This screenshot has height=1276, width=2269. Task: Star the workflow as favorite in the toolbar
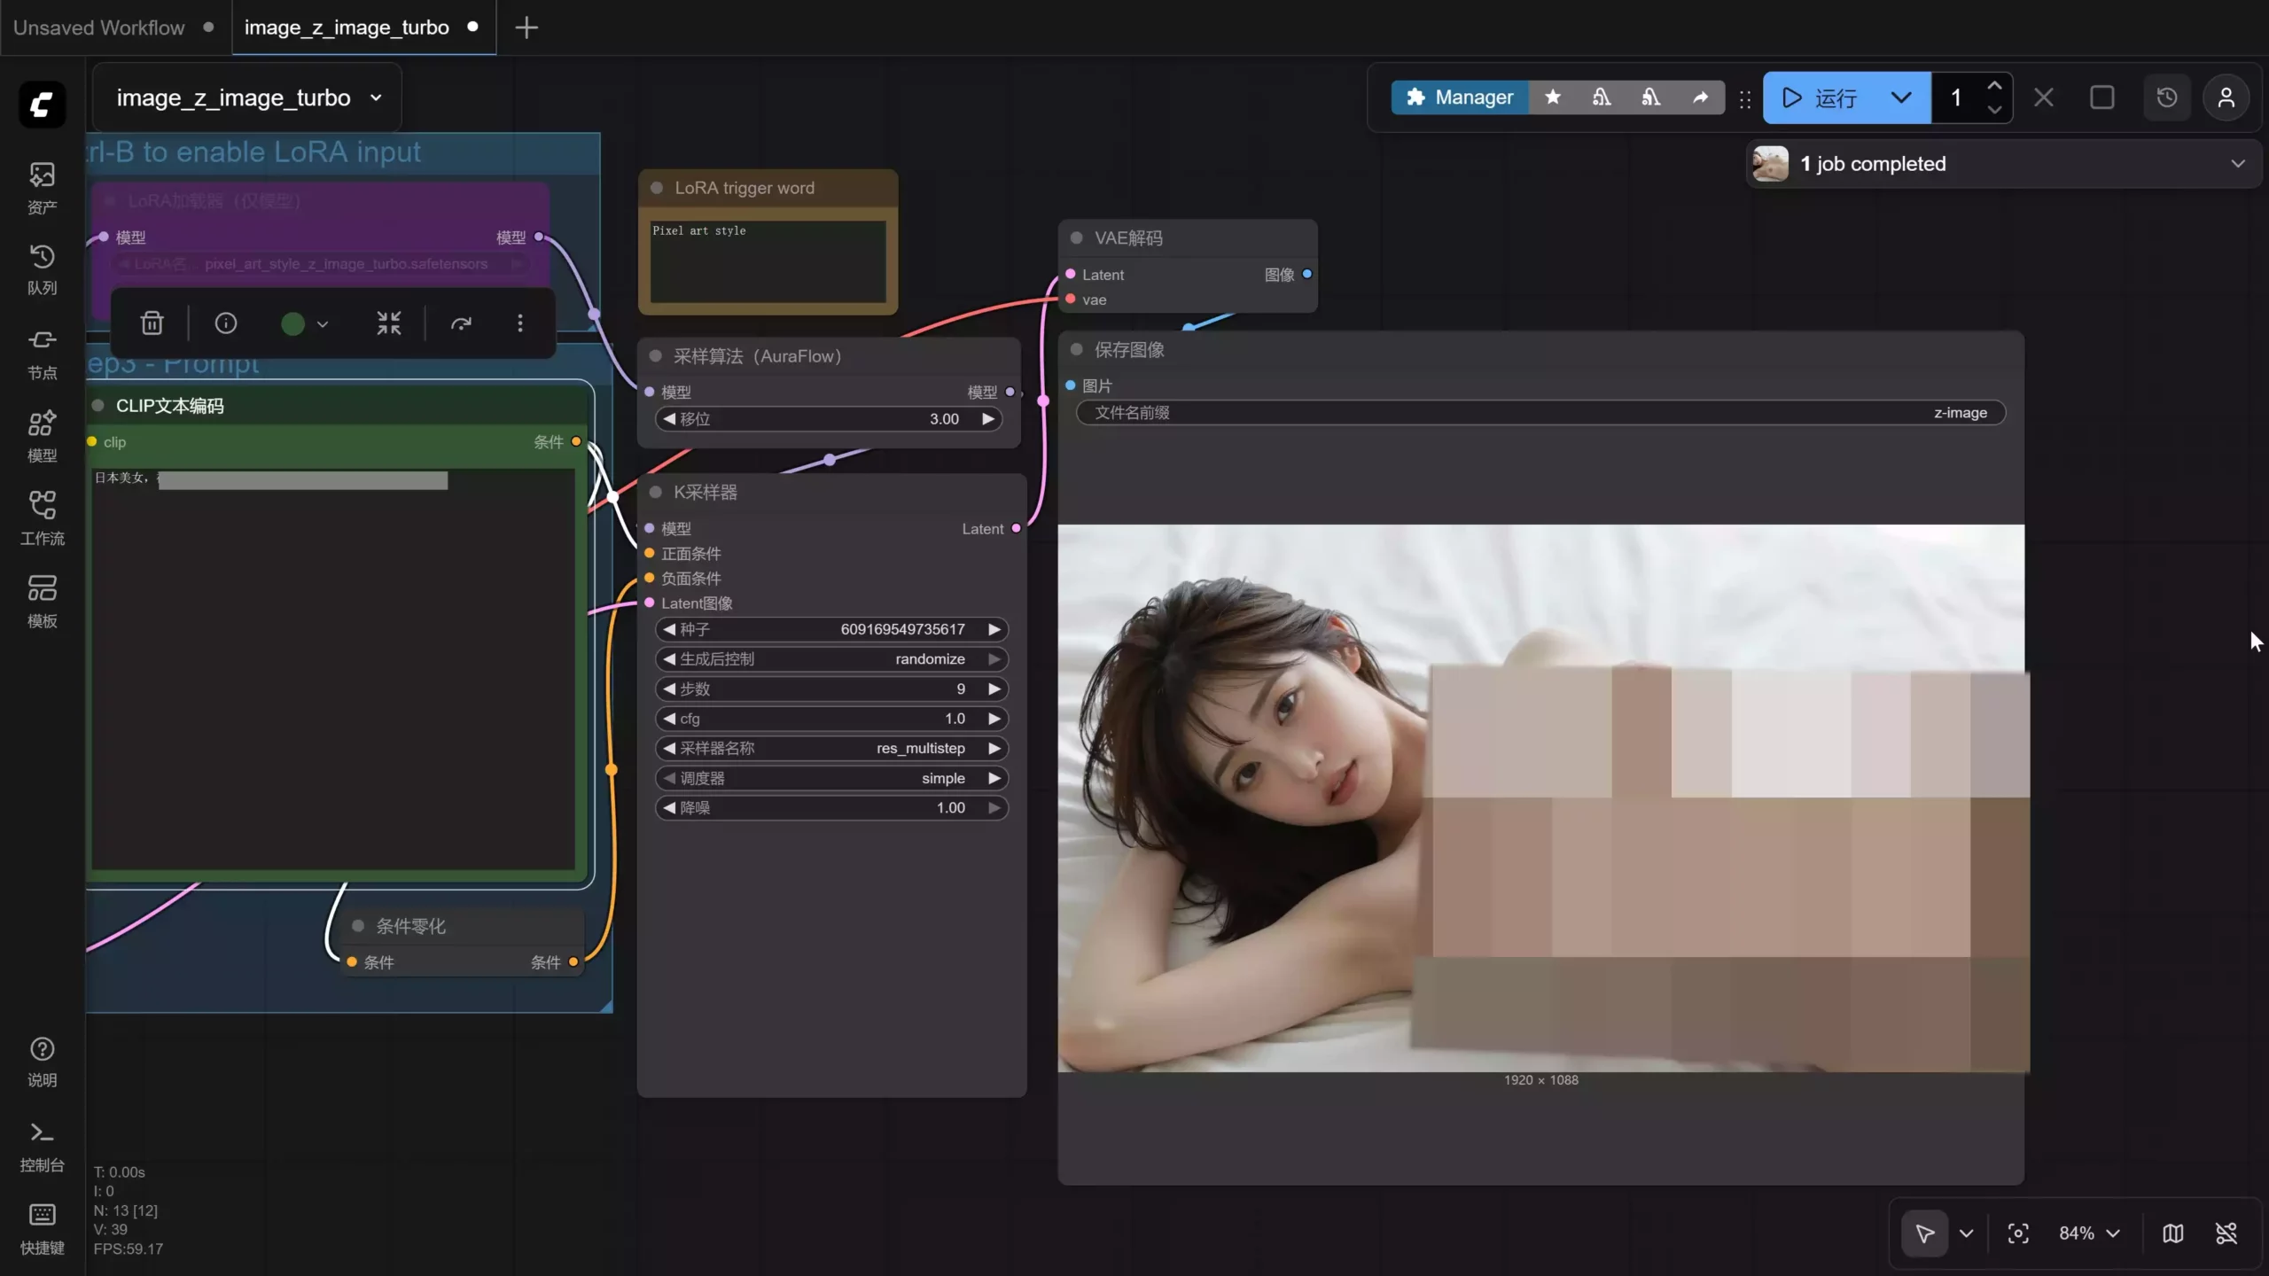click(x=1552, y=97)
